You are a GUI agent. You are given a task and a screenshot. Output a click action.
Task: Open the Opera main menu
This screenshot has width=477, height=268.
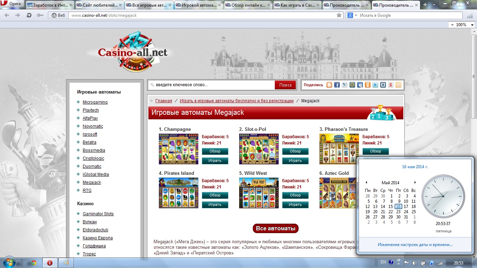tap(12, 4)
